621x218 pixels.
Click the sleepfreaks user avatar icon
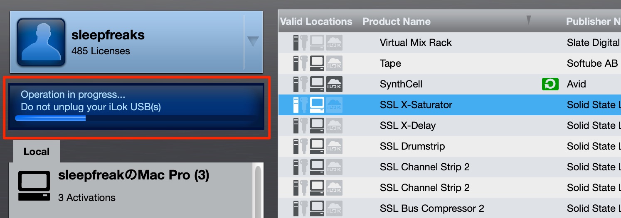coord(41,42)
